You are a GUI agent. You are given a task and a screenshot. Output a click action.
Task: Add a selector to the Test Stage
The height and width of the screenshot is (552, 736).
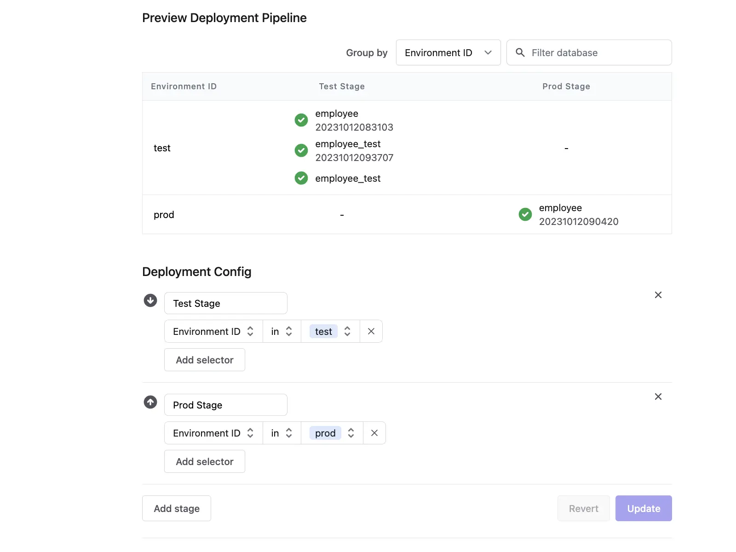tap(204, 360)
